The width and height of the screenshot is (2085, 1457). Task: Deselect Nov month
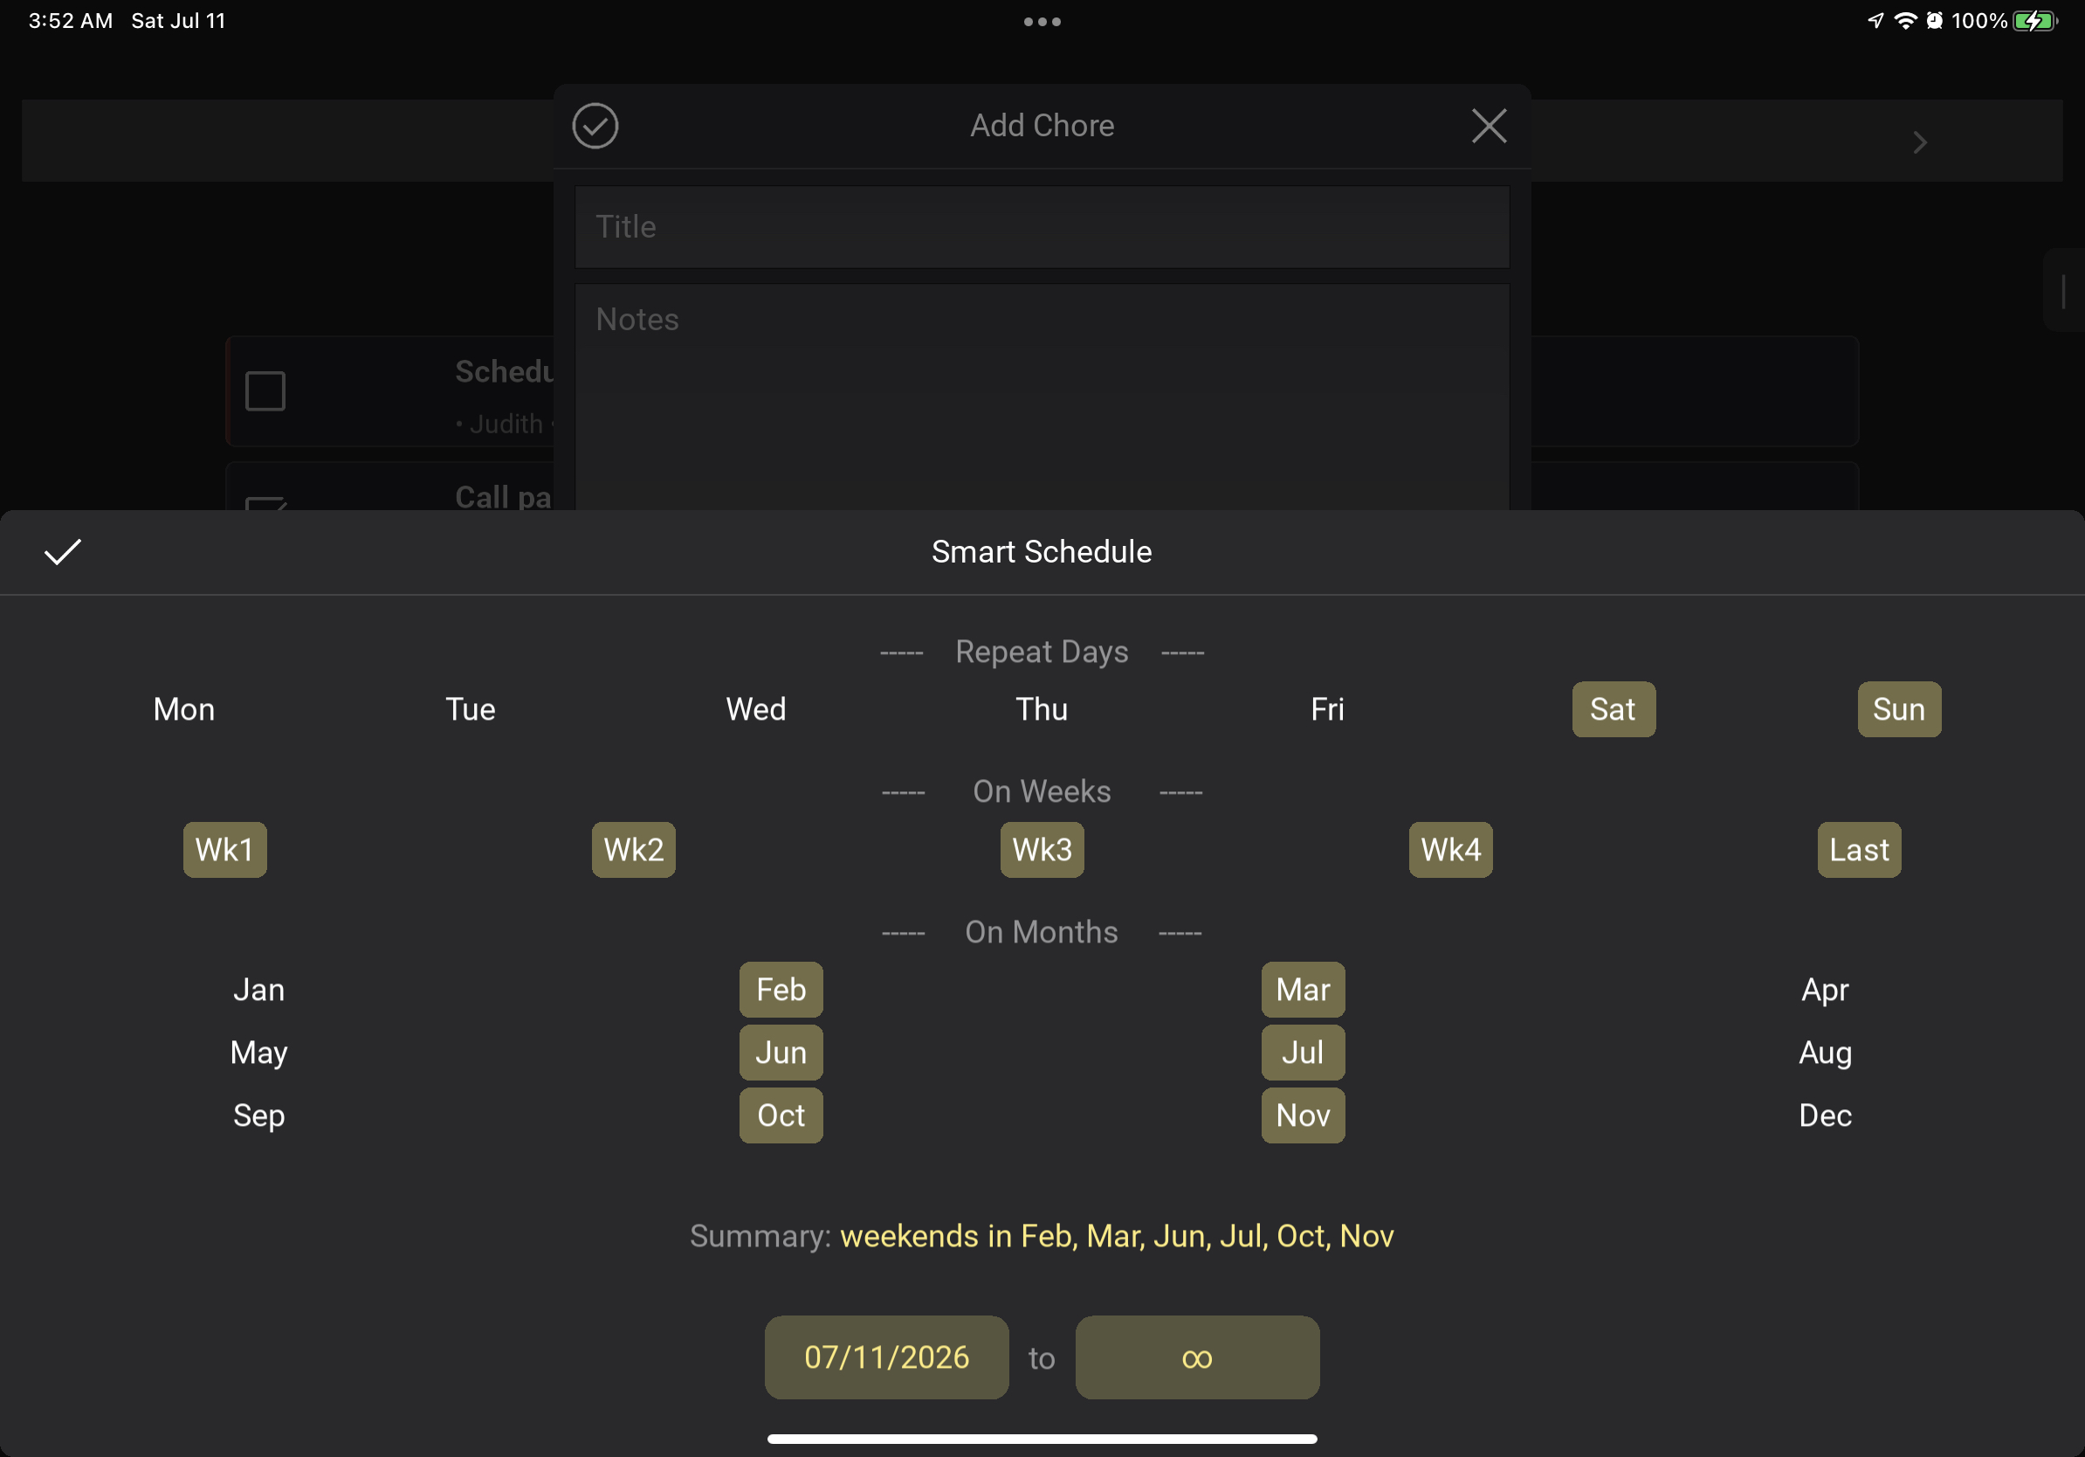click(1302, 1115)
